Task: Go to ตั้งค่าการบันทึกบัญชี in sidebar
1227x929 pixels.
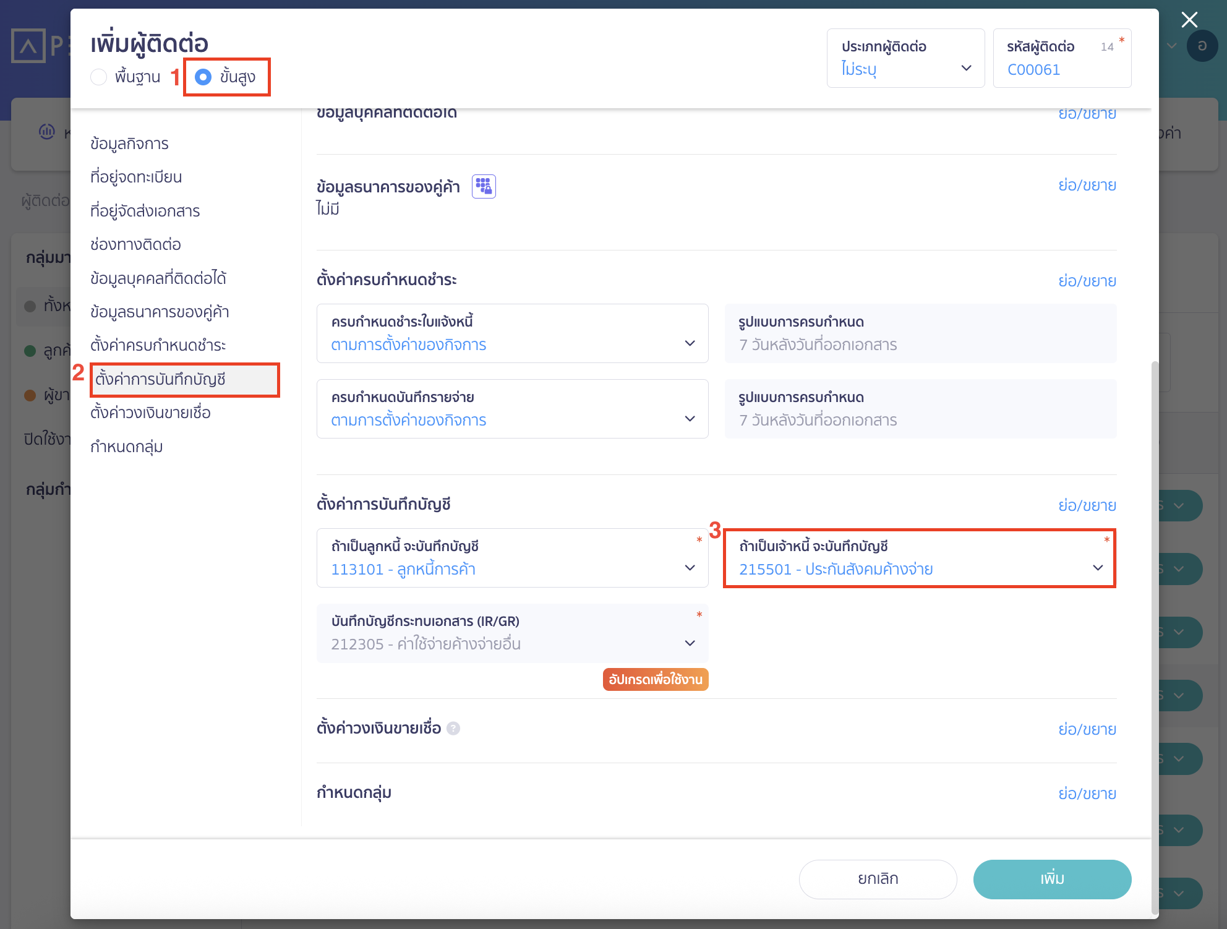Action: point(160,379)
